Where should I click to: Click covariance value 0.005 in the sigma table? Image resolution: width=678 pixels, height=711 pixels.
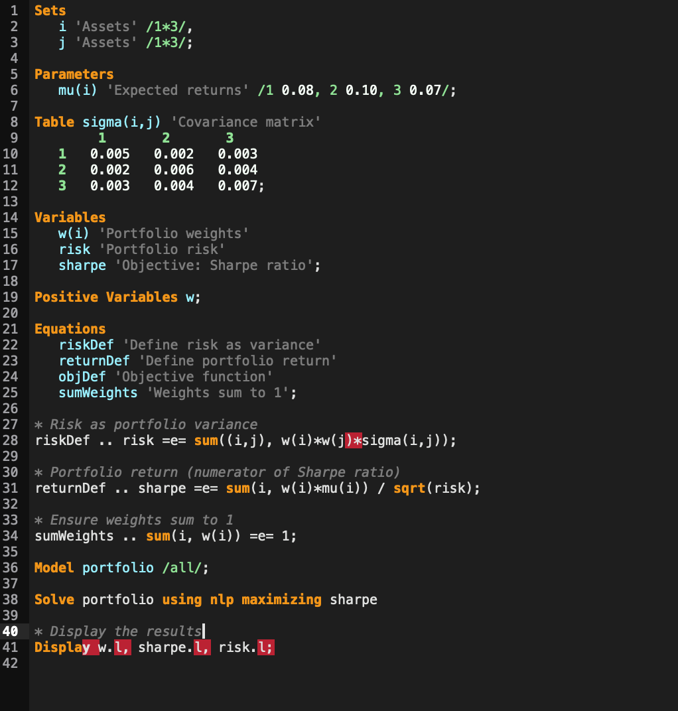click(109, 153)
